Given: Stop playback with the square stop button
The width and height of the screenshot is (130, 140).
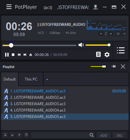Looking at the screenshot, I should pos(13,55).
